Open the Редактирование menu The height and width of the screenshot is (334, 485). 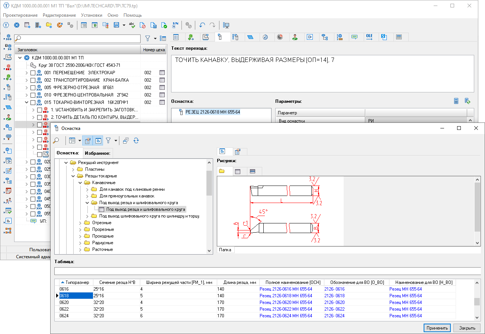59,15
